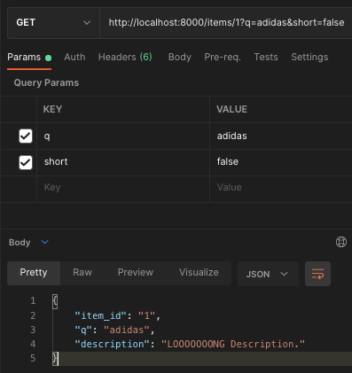The width and height of the screenshot is (352, 373).
Task: Click the request URL field
Action: coord(226,23)
